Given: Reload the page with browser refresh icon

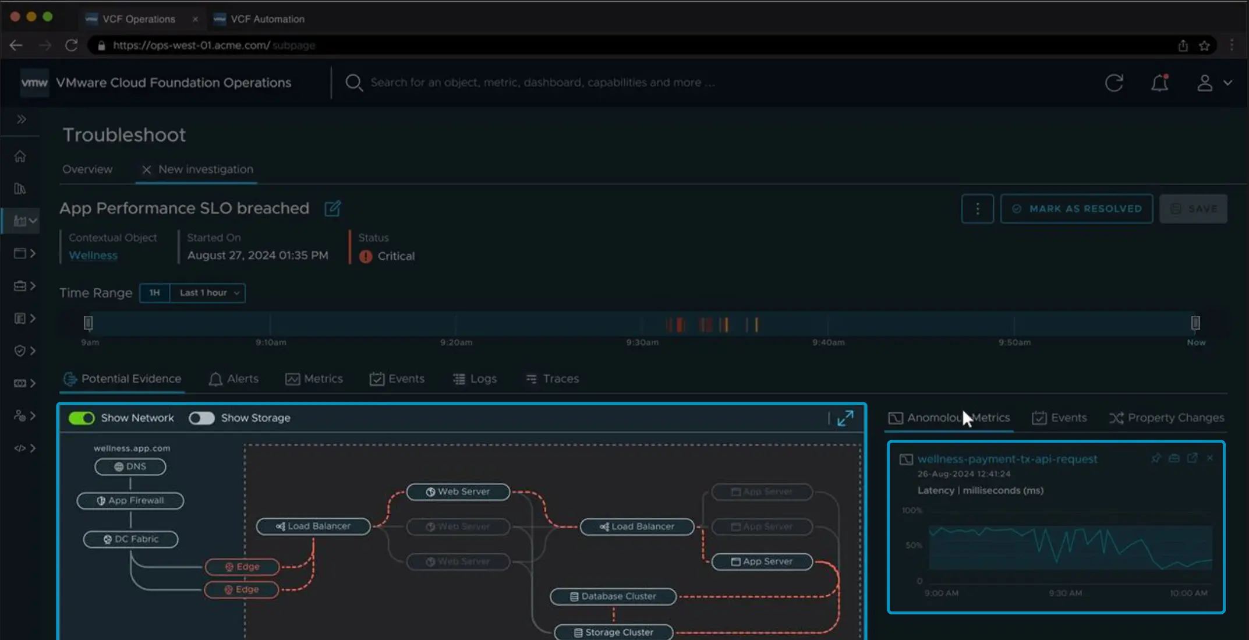Looking at the screenshot, I should tap(71, 45).
